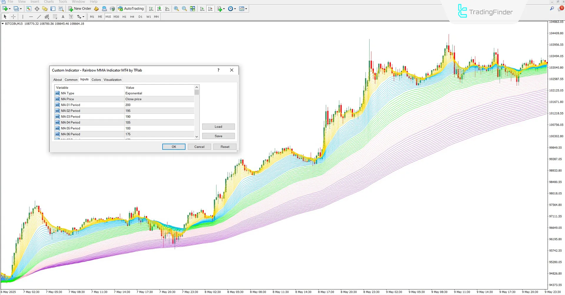This screenshot has width=565, height=295.
Task: Insert a horizontal line on the chart
Action: [x=31, y=17]
